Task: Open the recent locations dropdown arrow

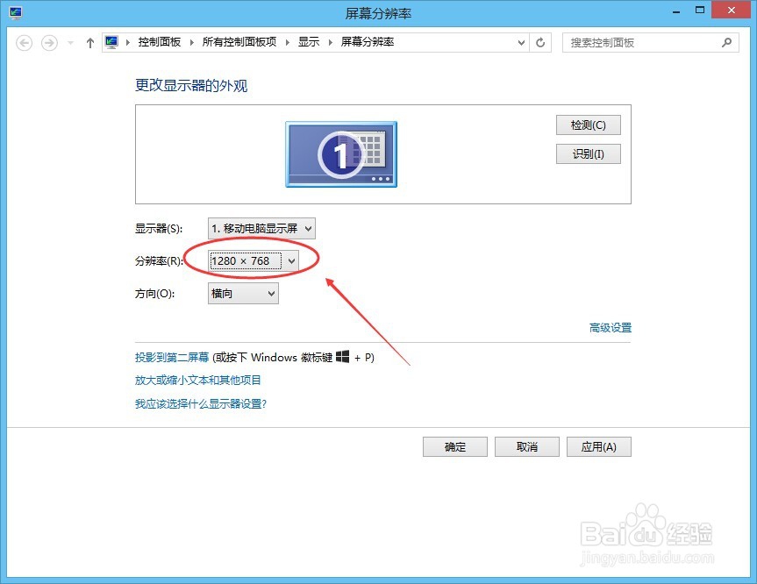Action: 70,43
